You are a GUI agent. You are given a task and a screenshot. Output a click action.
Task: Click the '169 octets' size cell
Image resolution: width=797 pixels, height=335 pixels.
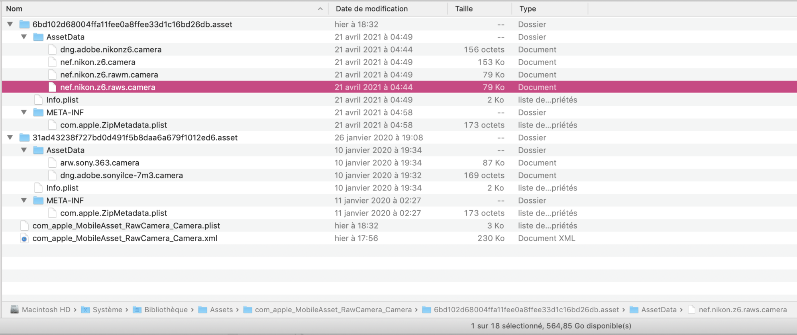coord(484,175)
